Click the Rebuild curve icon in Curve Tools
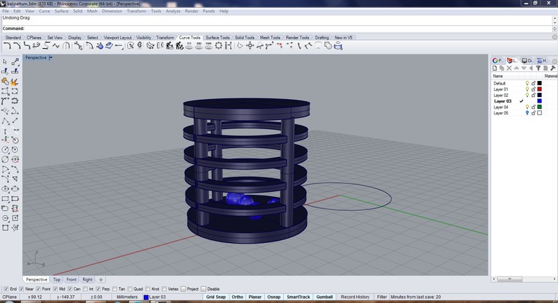 click(169, 45)
